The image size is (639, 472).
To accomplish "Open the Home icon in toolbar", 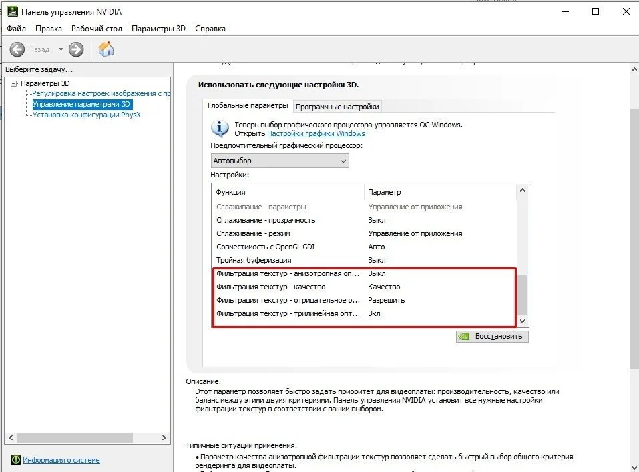I will coord(106,49).
